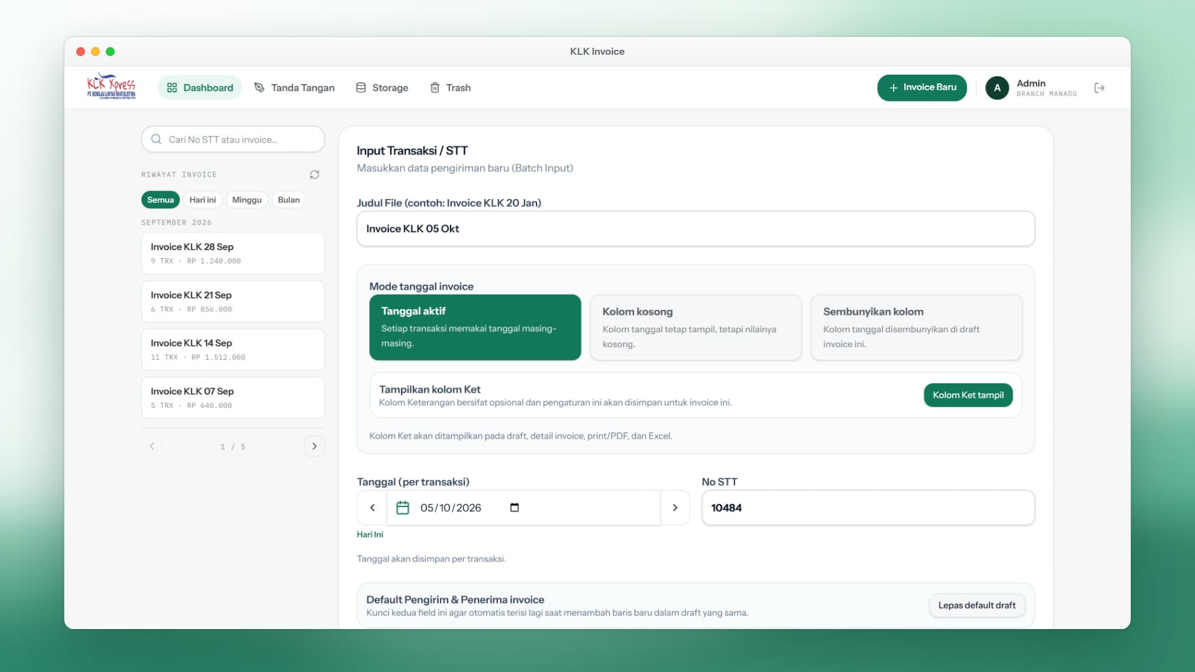Open the date picker calendar icon
Viewport: 1195px width, 672px height.
coord(514,508)
